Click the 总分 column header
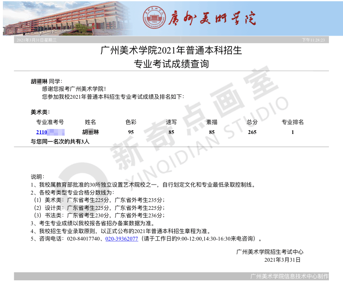 252,122
